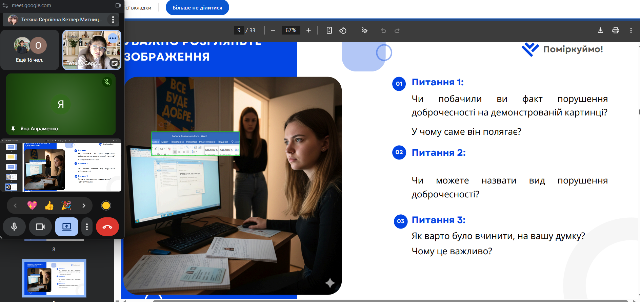This screenshot has height=302, width=640.
Task: Open more options menu beside presentation button
Action: pos(87,226)
